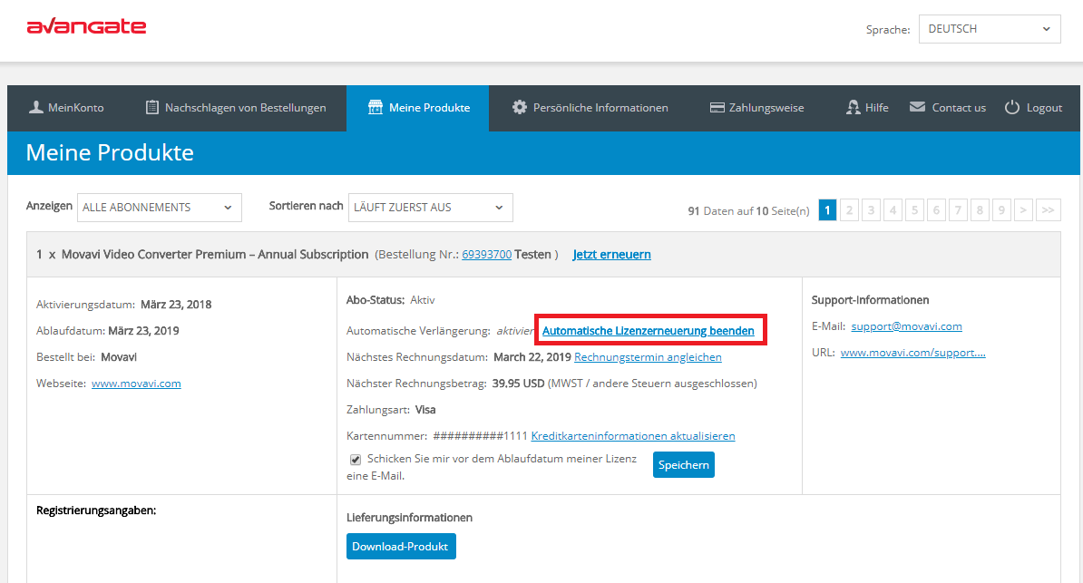Click the clipboard icon for Nachschlagen von Bestellungen
The image size is (1083, 583).
click(x=152, y=107)
